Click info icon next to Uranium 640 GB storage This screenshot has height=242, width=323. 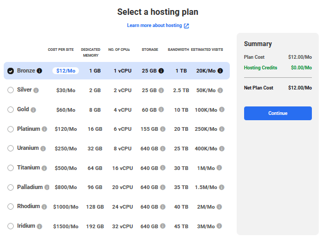(161, 149)
